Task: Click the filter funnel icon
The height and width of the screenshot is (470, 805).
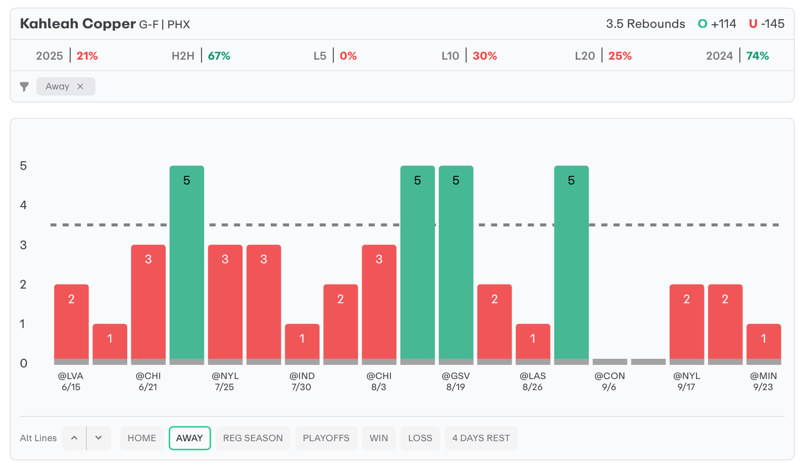Action: (24, 86)
